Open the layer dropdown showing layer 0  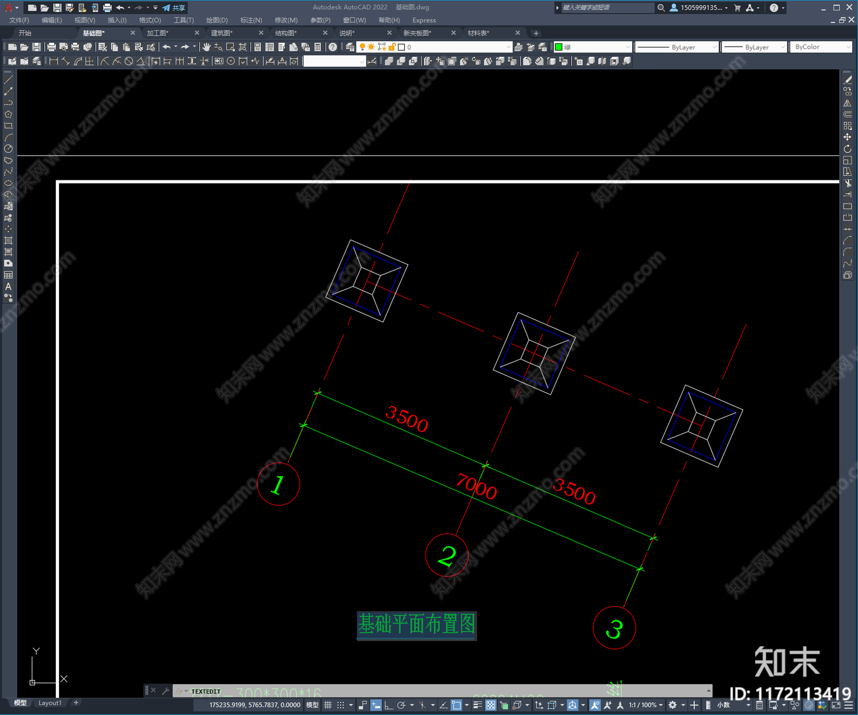[435, 47]
